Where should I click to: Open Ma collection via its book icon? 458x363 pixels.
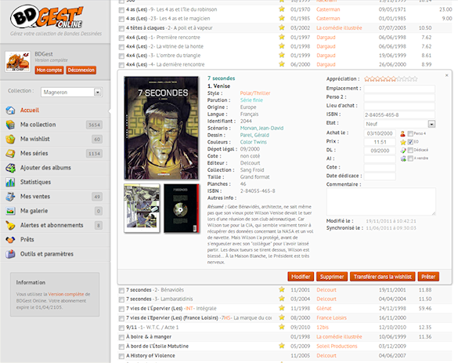coord(10,125)
